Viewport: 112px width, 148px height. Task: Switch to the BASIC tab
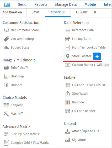(36, 12)
